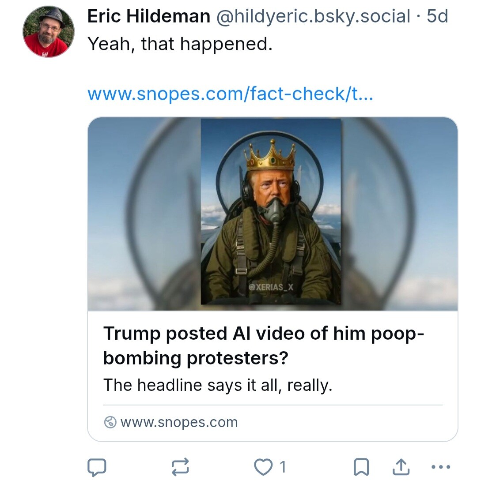
Task: Click the @XERIAS_X watermark on the image
Action: (x=271, y=288)
